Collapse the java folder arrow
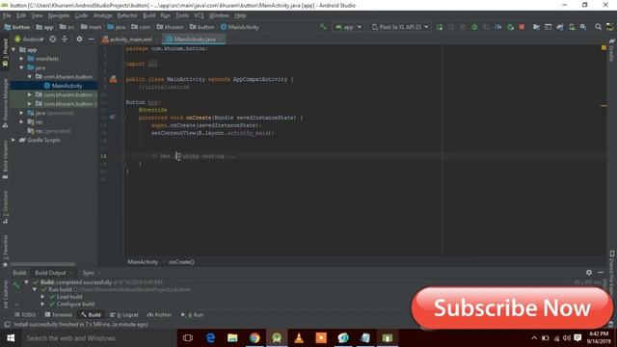 (x=21, y=67)
